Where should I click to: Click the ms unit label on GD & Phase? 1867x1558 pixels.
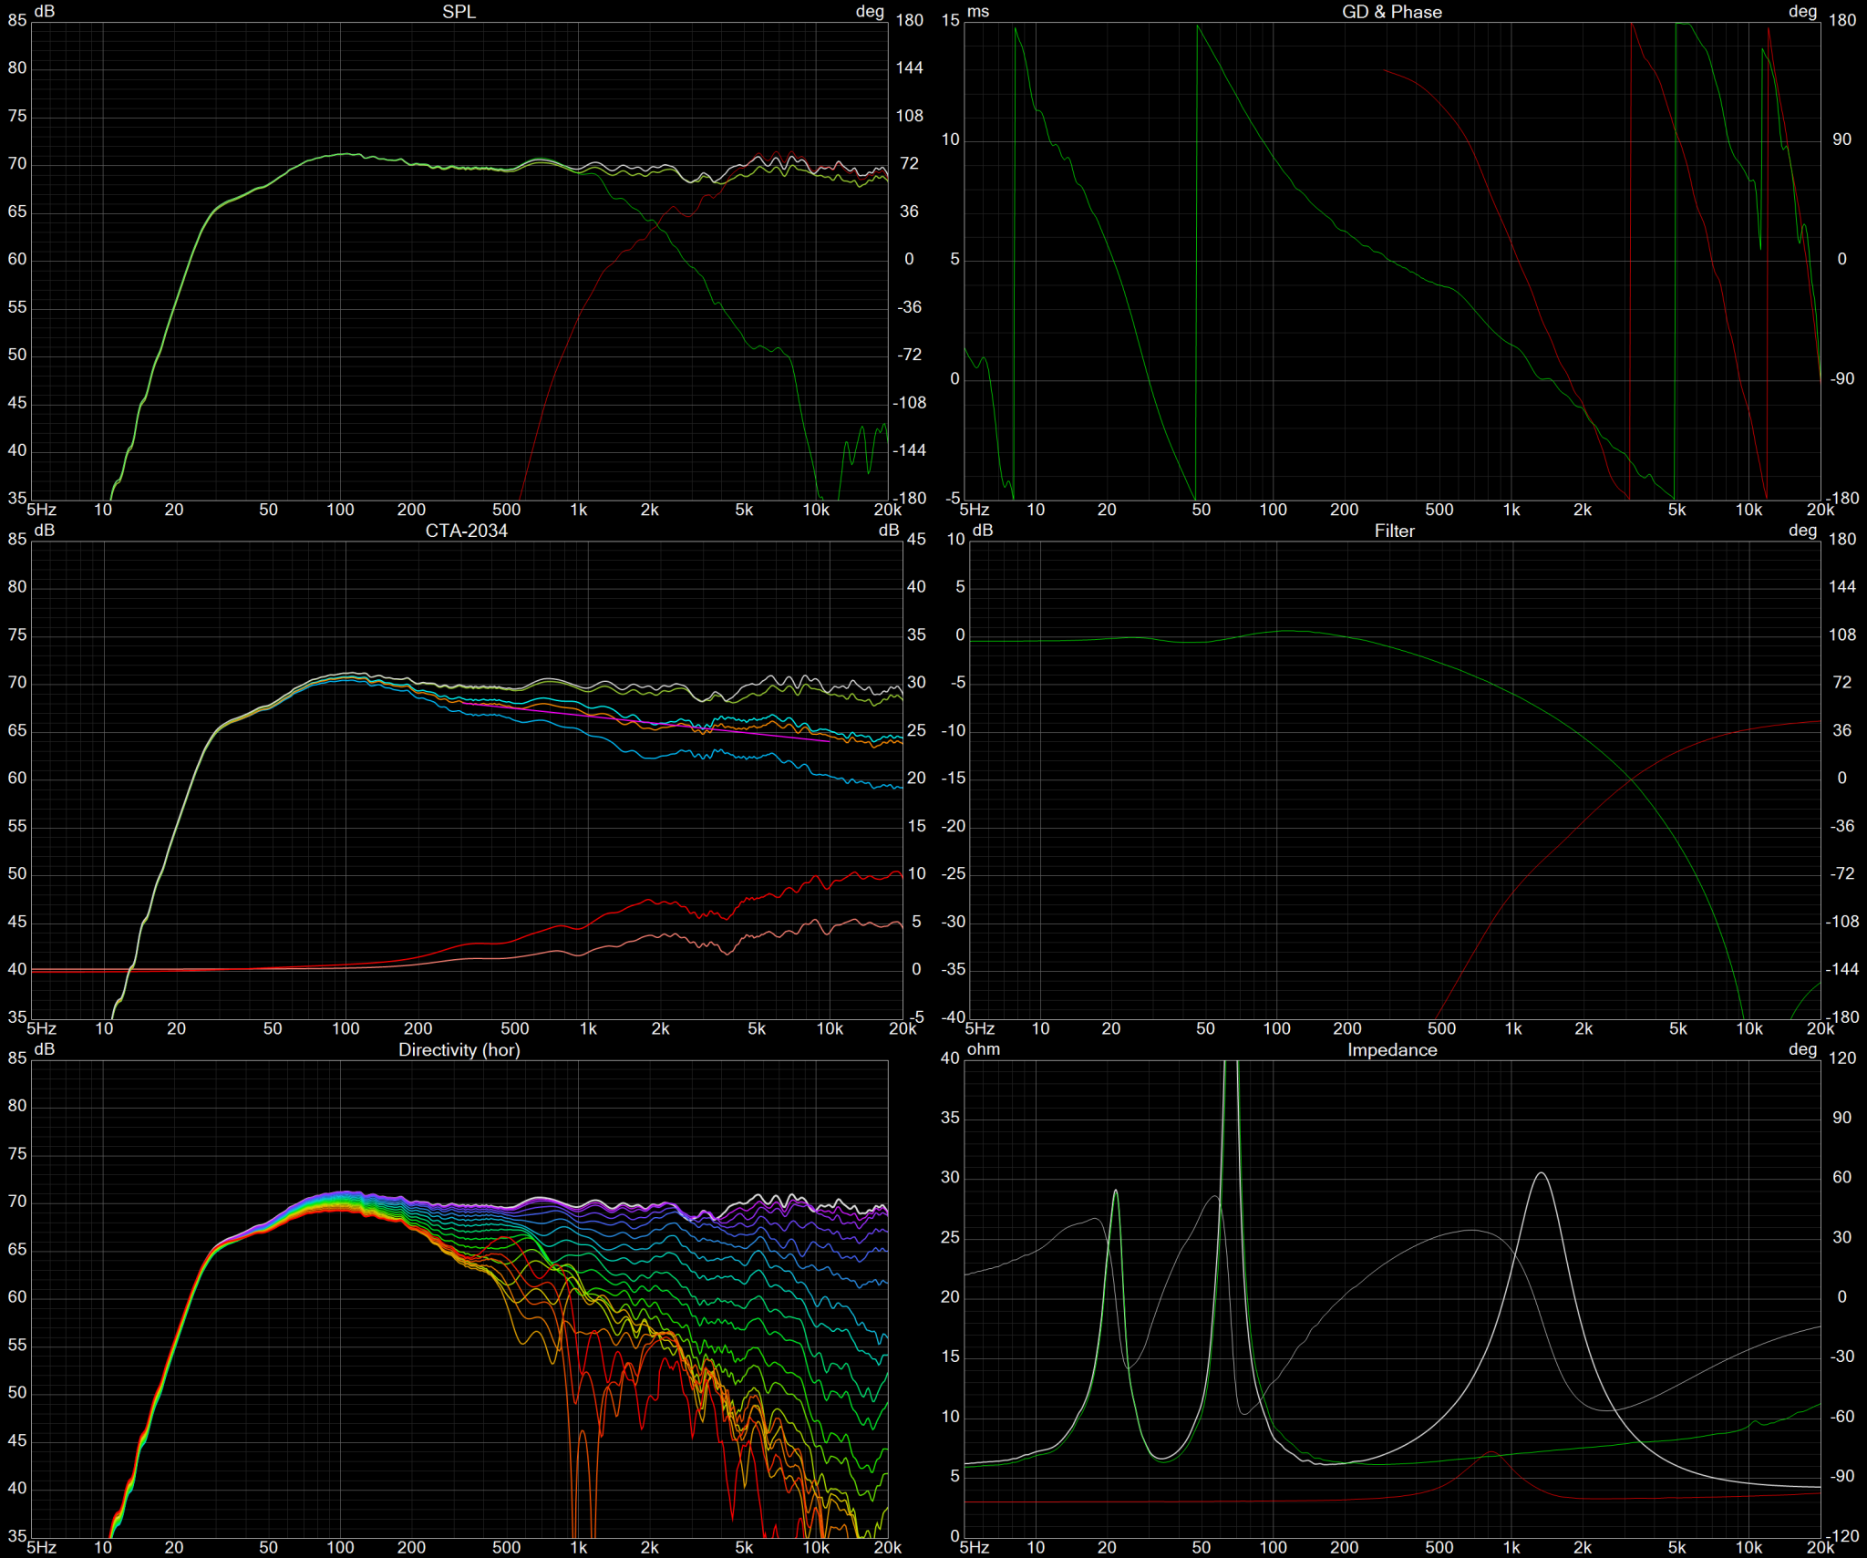[x=978, y=11]
